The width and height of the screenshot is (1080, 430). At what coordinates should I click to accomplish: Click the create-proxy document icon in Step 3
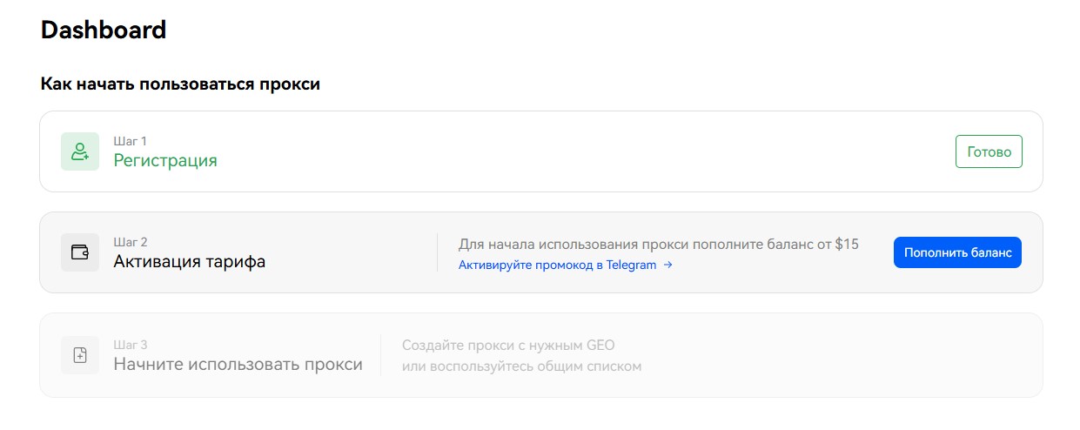pos(80,355)
